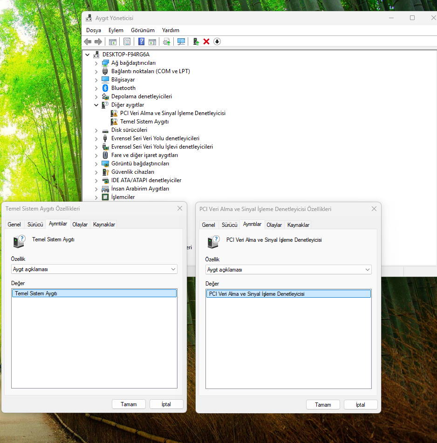Click the red X uninstall device icon
Viewport: 437px width, 443px height.
[206, 42]
